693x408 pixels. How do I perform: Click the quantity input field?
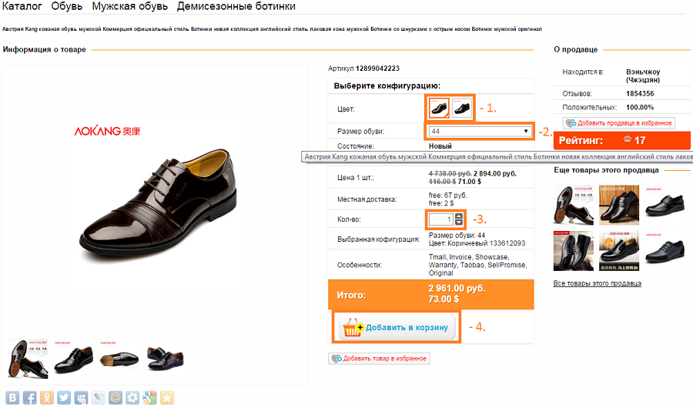pos(441,220)
